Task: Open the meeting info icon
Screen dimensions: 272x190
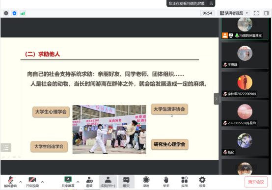Action: point(6,13)
